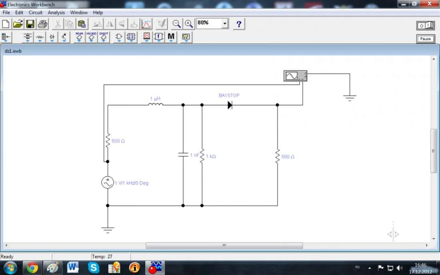Viewport: 440px width, 275px height.
Task: Copy the selected component
Action: coord(70,24)
